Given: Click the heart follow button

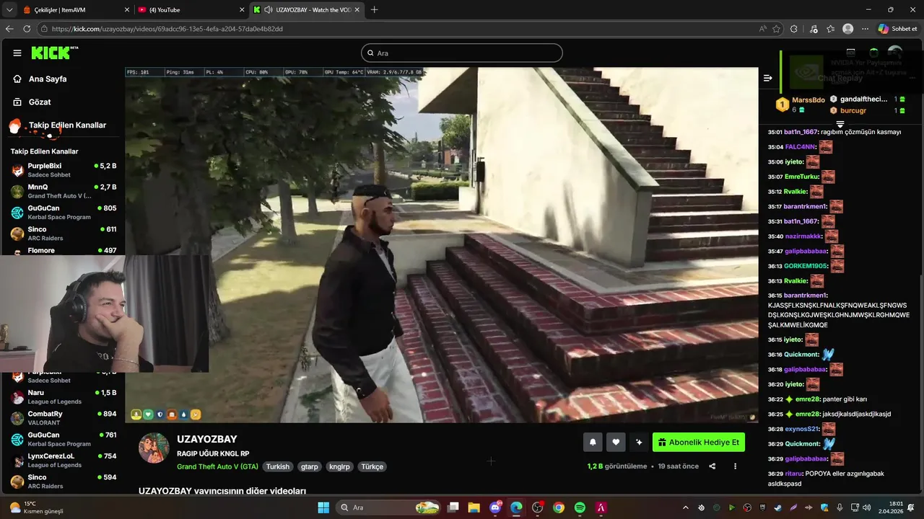Looking at the screenshot, I should pos(616,443).
